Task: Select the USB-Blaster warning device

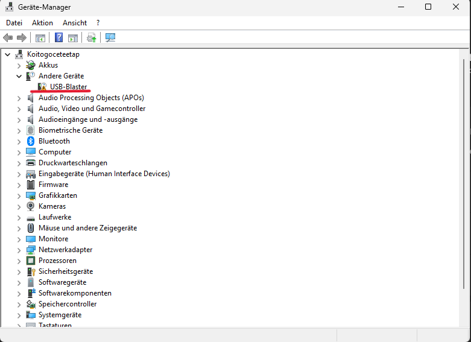Action: point(68,87)
